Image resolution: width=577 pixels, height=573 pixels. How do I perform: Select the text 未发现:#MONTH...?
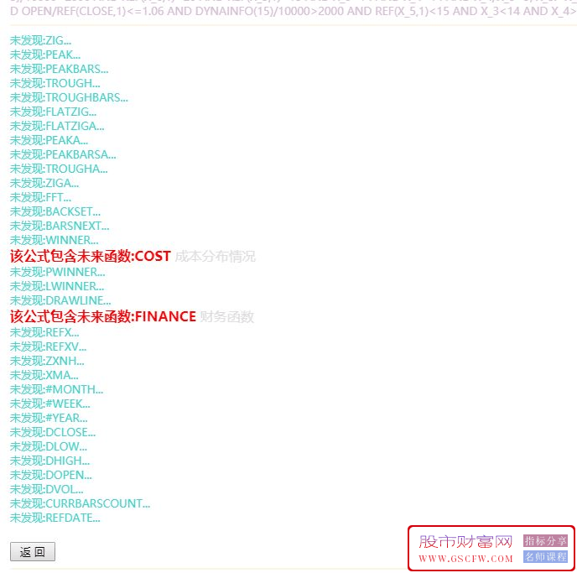[x=57, y=390]
